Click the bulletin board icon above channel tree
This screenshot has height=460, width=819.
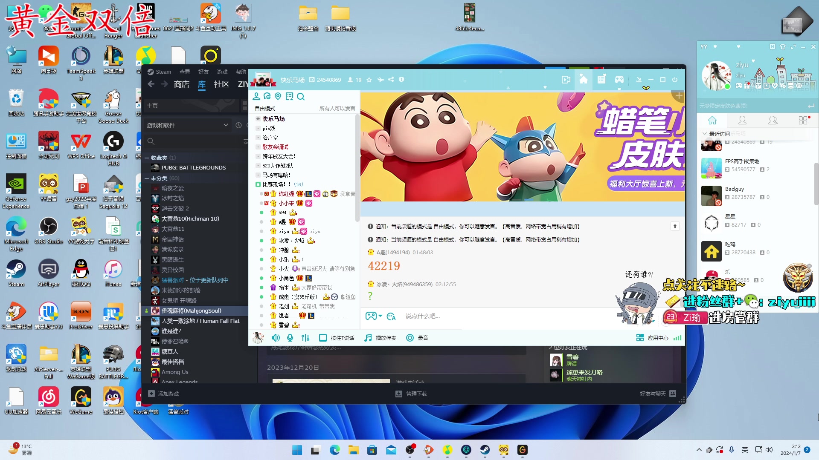coord(290,96)
